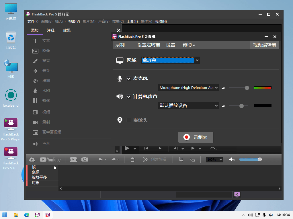
Task: Click the cloud upload icon in the toolbar
Action: (x=32, y=160)
